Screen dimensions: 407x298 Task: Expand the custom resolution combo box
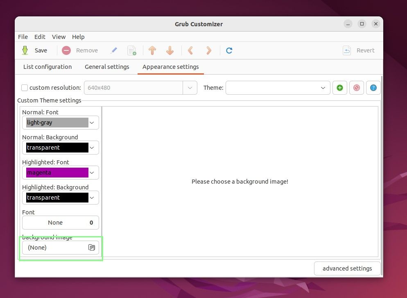(x=190, y=87)
